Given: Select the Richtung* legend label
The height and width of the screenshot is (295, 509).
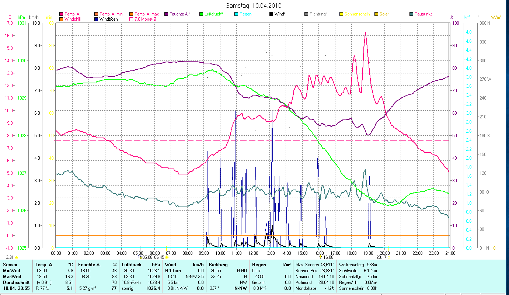Looking at the screenshot, I should coord(318,14).
